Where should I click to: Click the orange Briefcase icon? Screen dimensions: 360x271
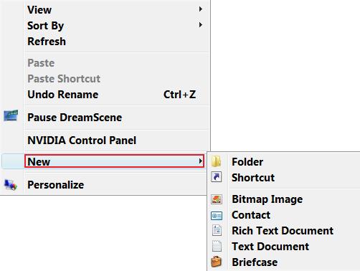(217, 262)
